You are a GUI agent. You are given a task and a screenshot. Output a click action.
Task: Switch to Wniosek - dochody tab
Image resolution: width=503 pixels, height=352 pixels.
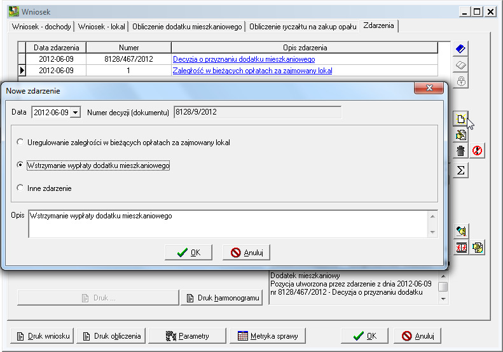point(41,27)
